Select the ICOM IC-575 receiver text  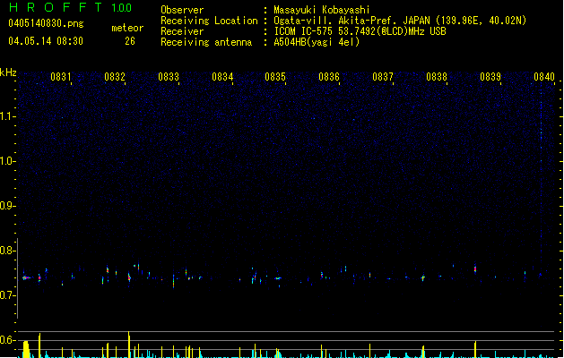point(360,31)
